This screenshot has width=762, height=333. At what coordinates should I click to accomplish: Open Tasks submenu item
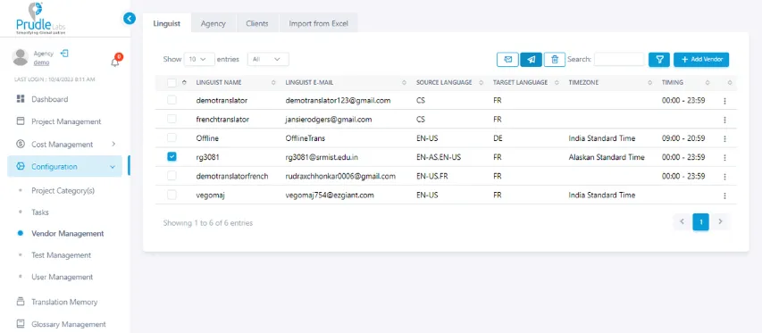tap(40, 212)
